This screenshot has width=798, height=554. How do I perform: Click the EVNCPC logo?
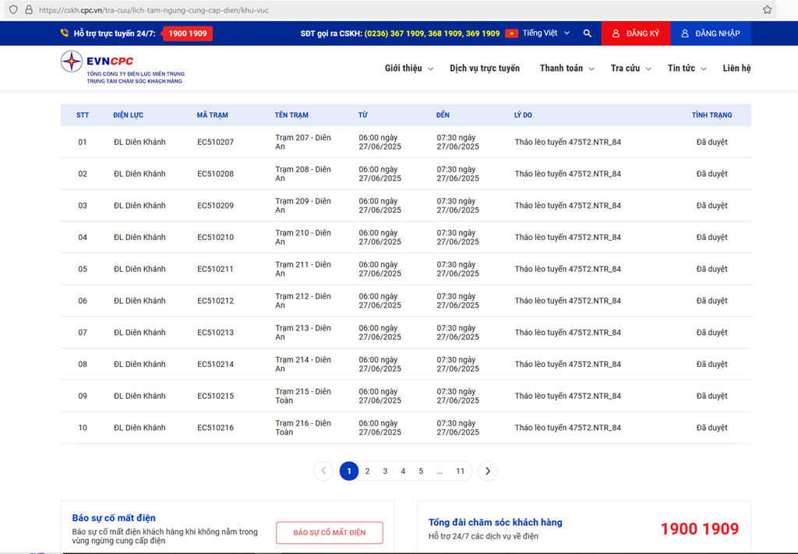(122, 68)
